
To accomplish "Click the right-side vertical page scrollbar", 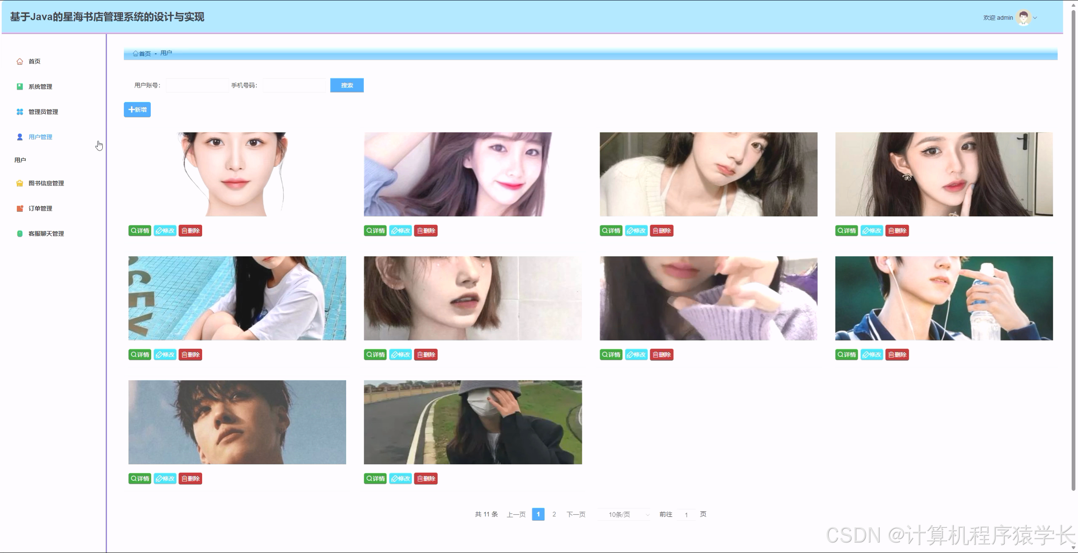I will click(x=1073, y=253).
